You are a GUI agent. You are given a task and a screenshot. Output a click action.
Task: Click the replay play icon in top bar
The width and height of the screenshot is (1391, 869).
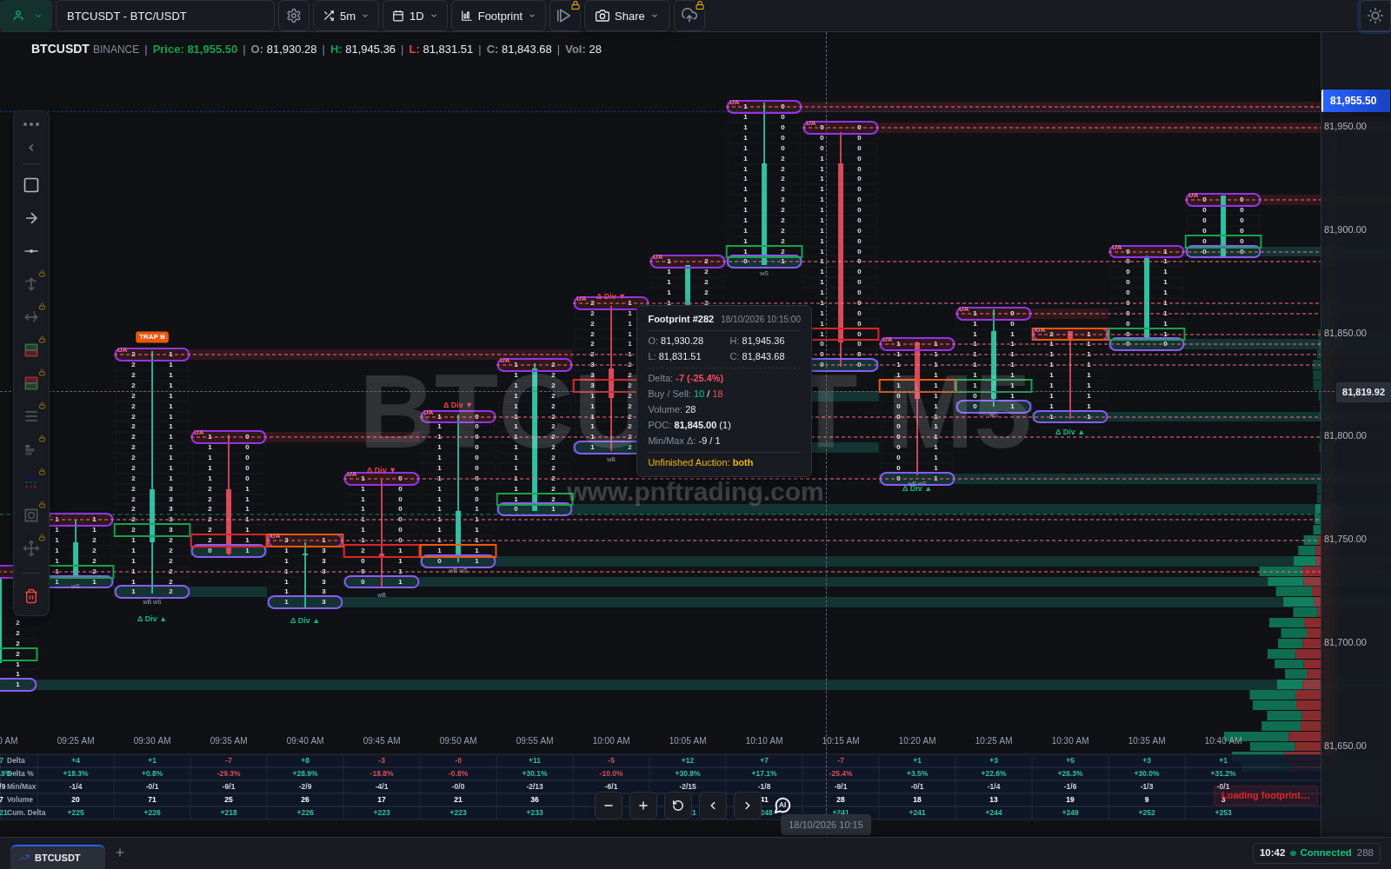click(564, 16)
